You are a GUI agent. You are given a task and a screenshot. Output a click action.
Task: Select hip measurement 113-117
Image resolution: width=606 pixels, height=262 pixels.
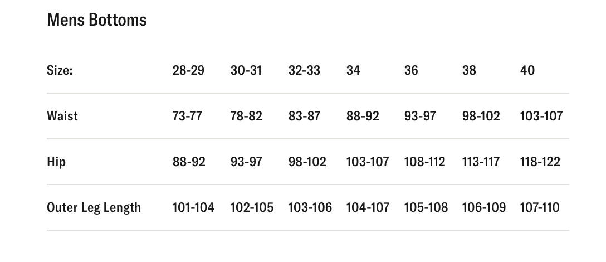481,162
